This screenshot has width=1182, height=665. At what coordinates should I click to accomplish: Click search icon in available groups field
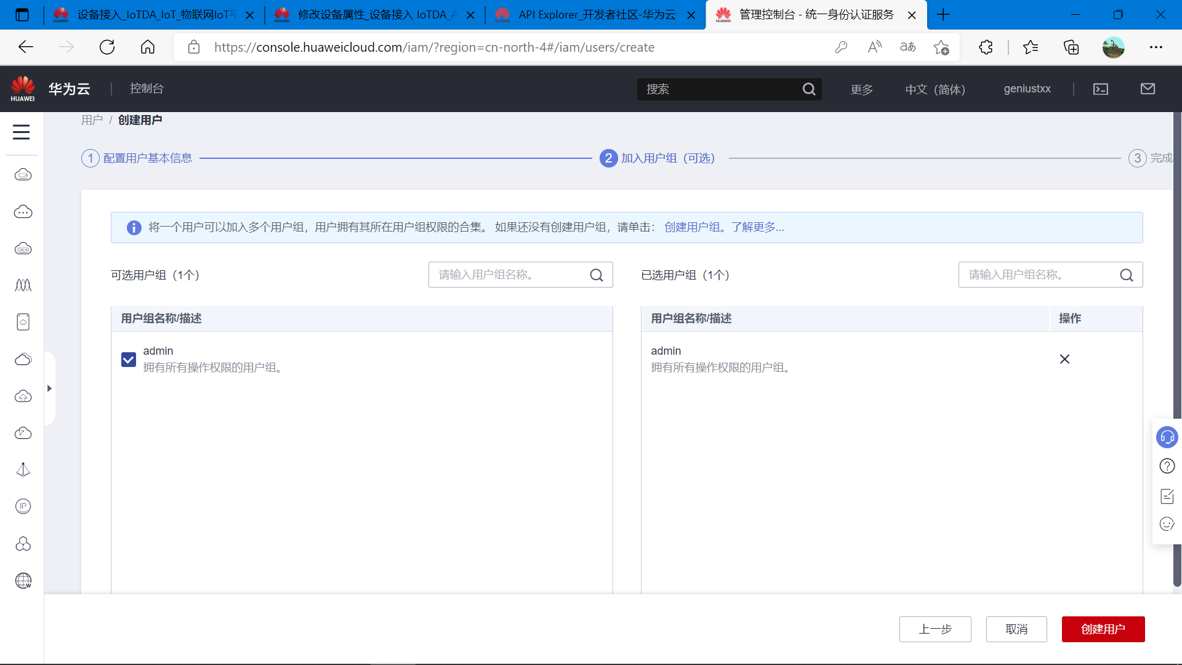[597, 275]
